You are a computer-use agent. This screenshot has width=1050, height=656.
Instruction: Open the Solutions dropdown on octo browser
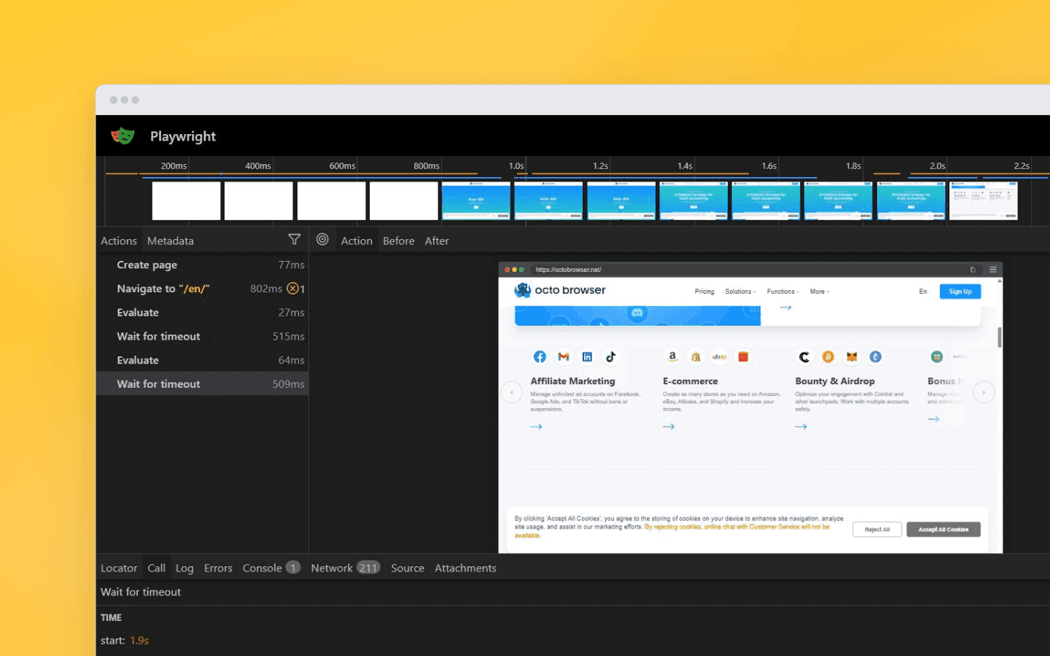point(739,291)
